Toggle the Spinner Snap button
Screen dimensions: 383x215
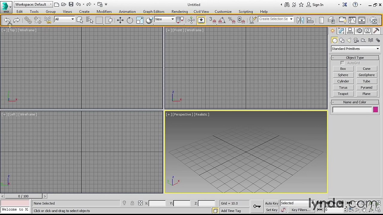click(241, 20)
